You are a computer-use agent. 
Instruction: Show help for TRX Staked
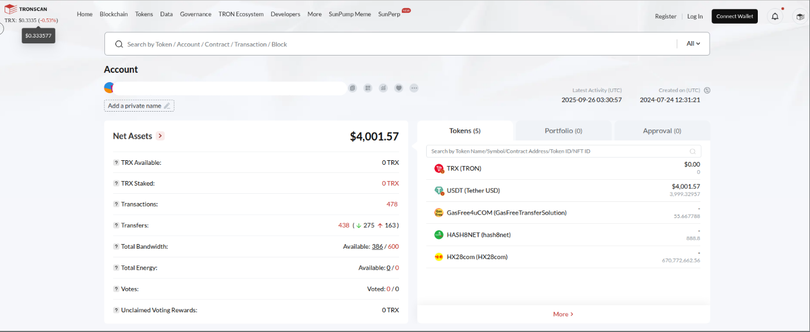point(116,183)
